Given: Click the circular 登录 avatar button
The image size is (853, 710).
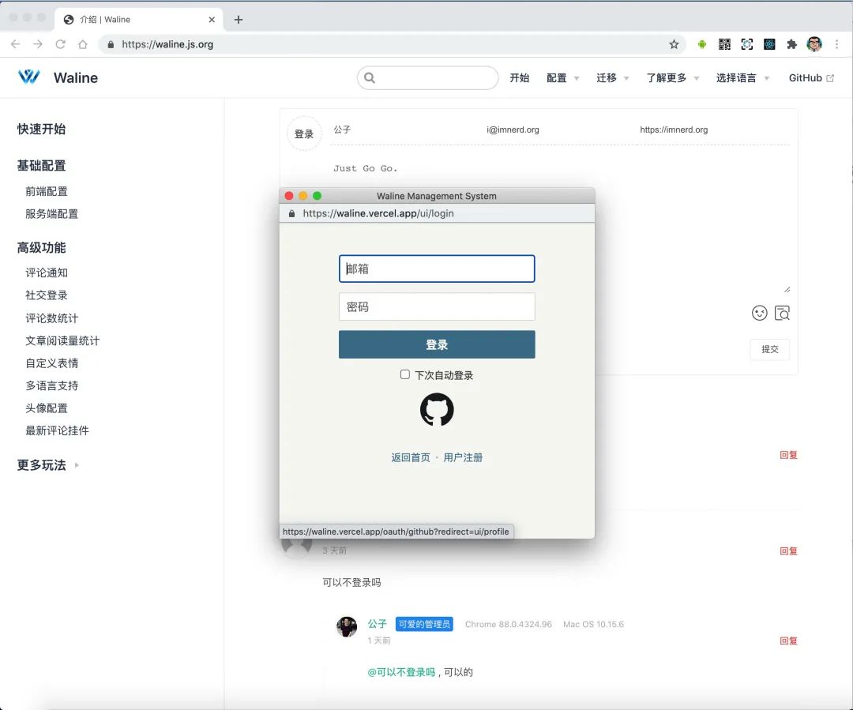Looking at the screenshot, I should point(304,133).
